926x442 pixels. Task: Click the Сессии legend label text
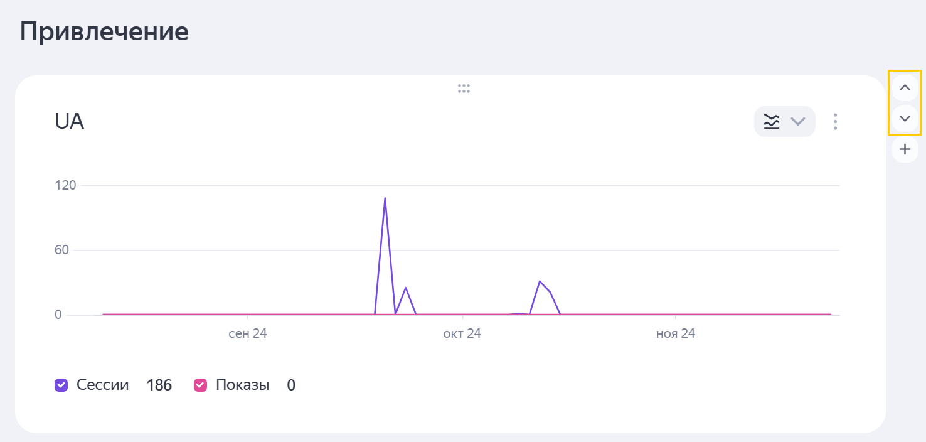(x=102, y=385)
